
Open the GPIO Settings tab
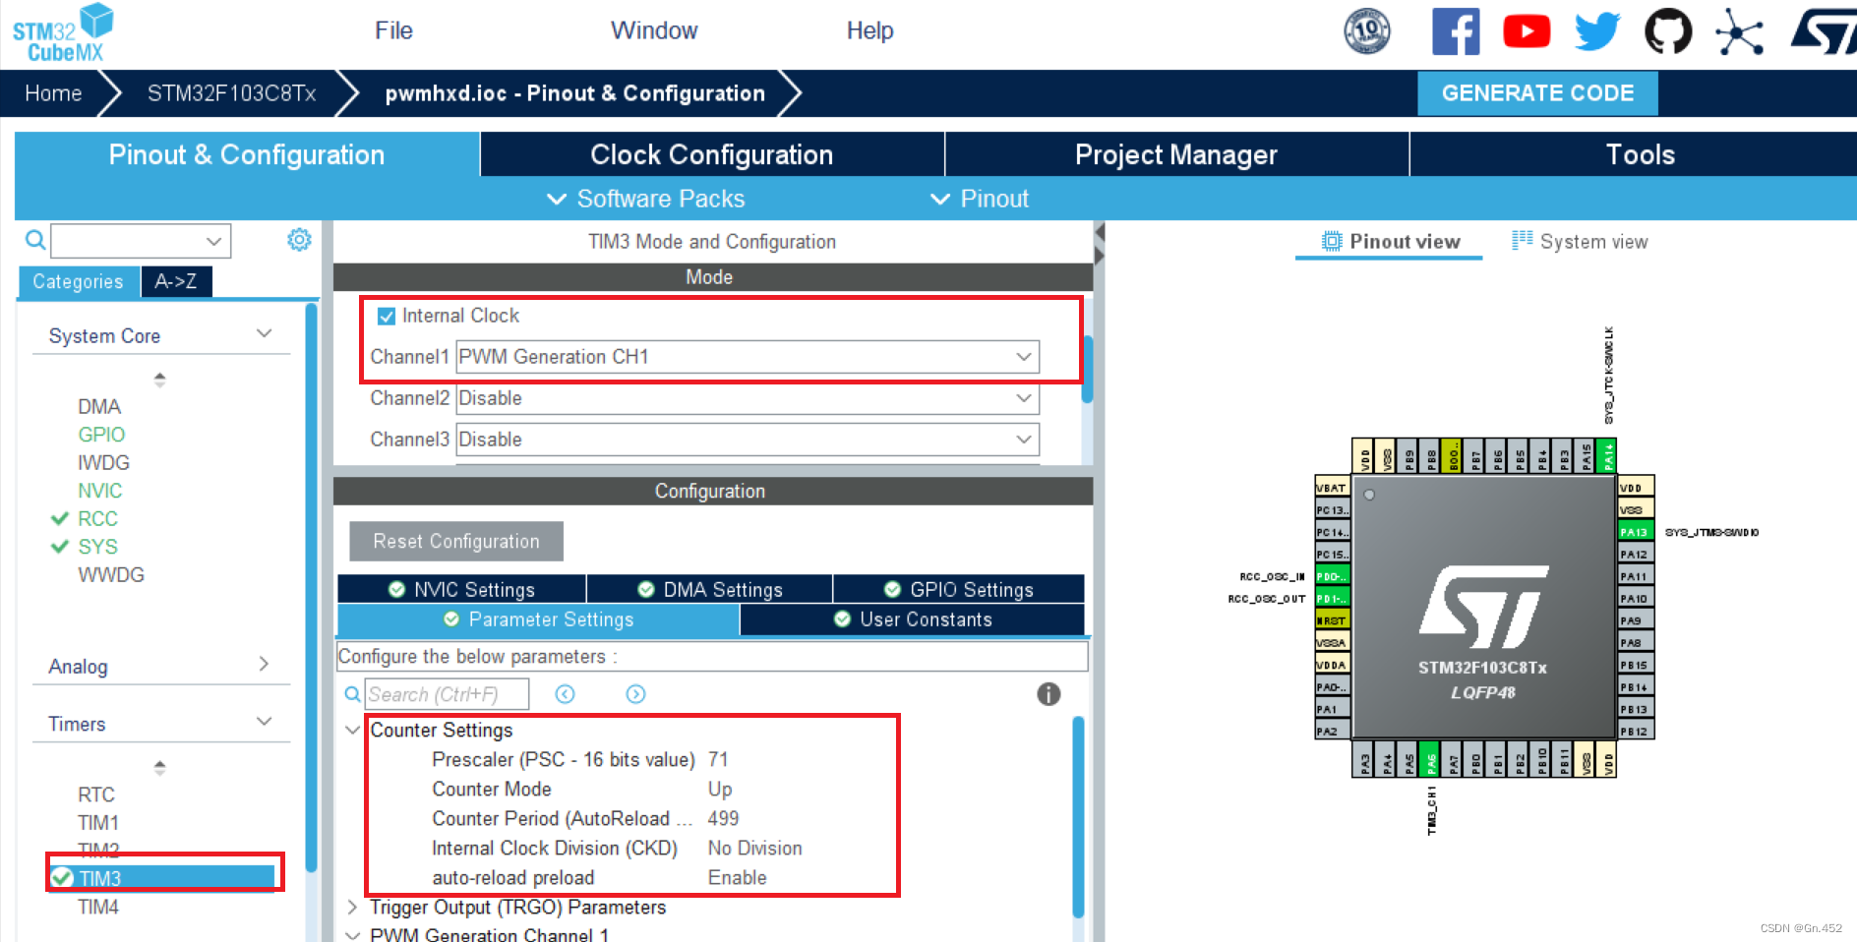(959, 589)
